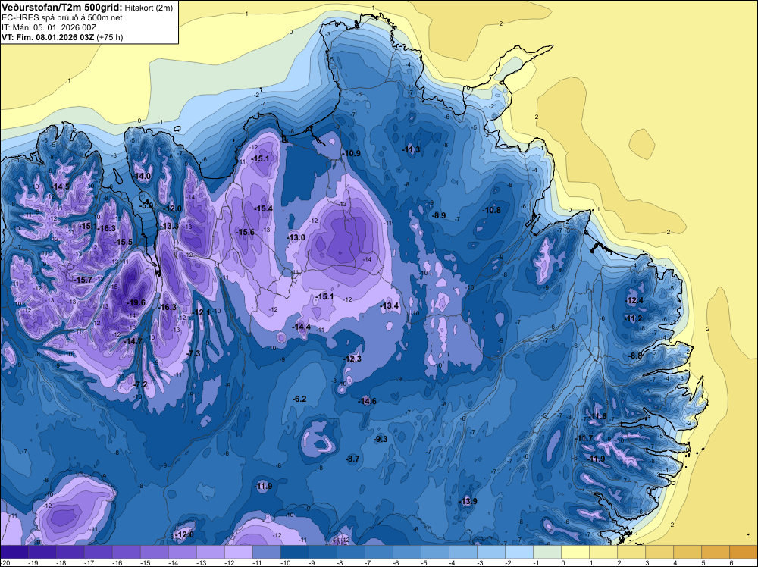Screen dimensions: 758x567
Task: Click the -10.9 temperature label
Action: (x=352, y=153)
